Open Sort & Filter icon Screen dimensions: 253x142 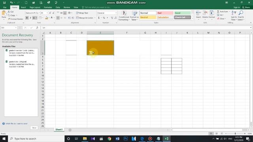234,13
